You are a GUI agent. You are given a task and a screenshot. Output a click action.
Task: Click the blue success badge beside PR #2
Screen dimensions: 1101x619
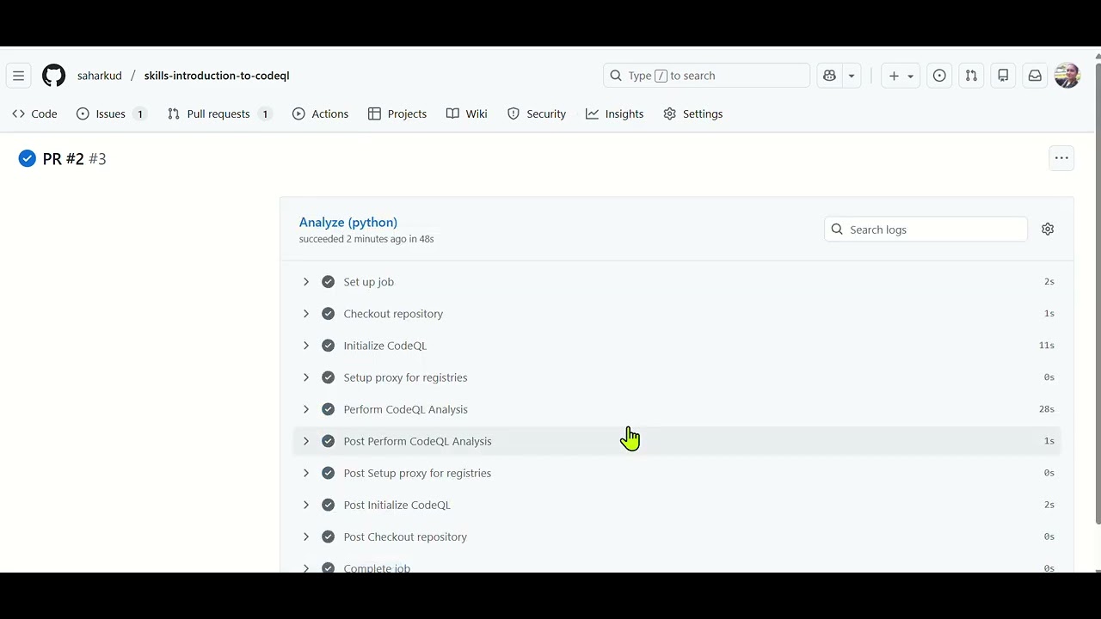[x=28, y=158]
